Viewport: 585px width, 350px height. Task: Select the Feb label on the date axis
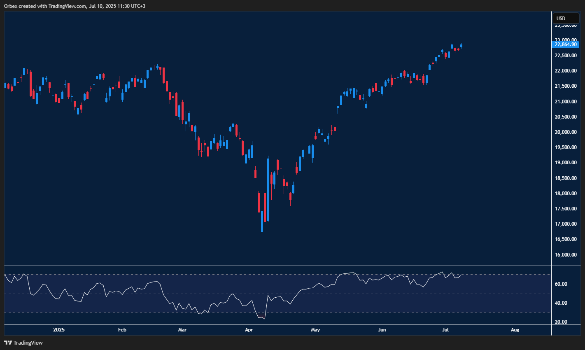122,330
